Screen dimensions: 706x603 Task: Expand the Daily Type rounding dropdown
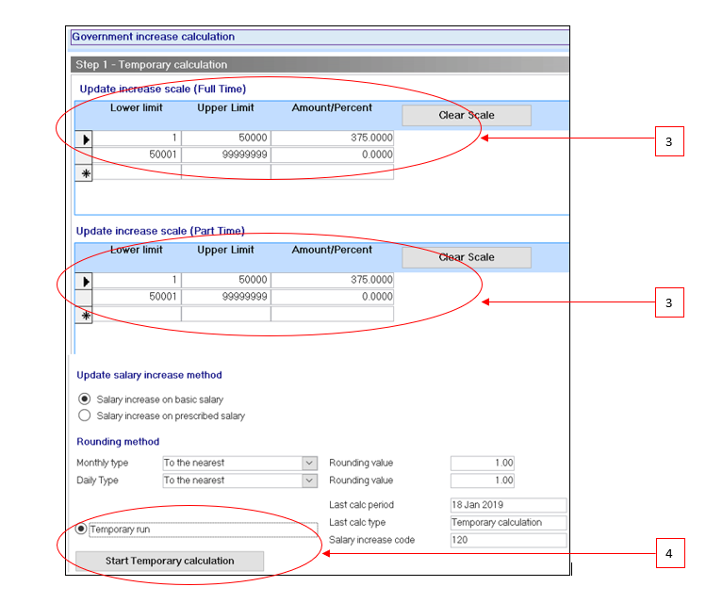point(309,481)
